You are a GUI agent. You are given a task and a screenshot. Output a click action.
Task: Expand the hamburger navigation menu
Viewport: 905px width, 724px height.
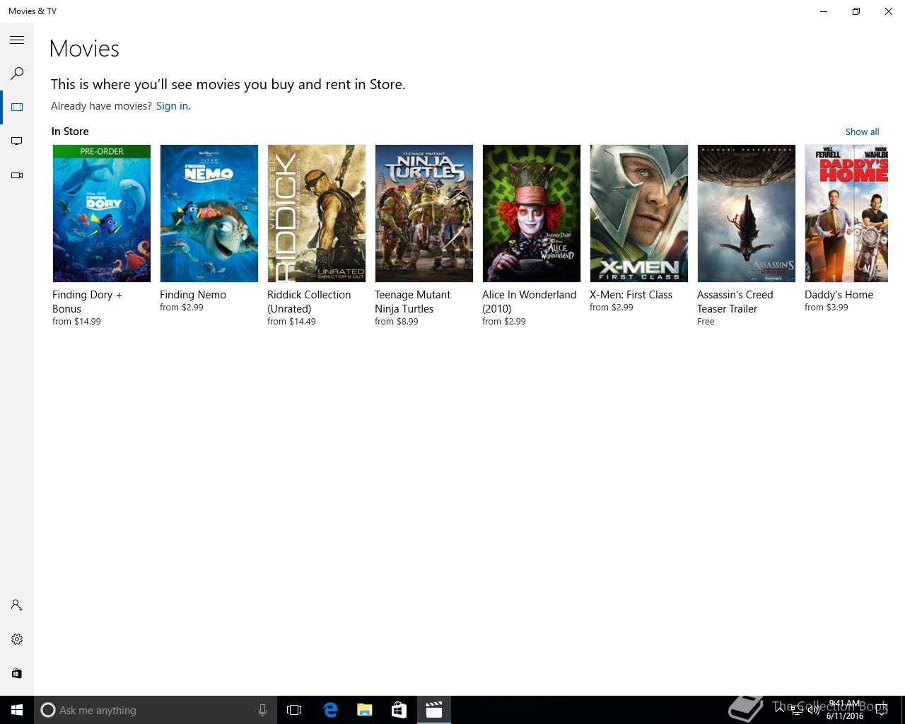tap(17, 40)
